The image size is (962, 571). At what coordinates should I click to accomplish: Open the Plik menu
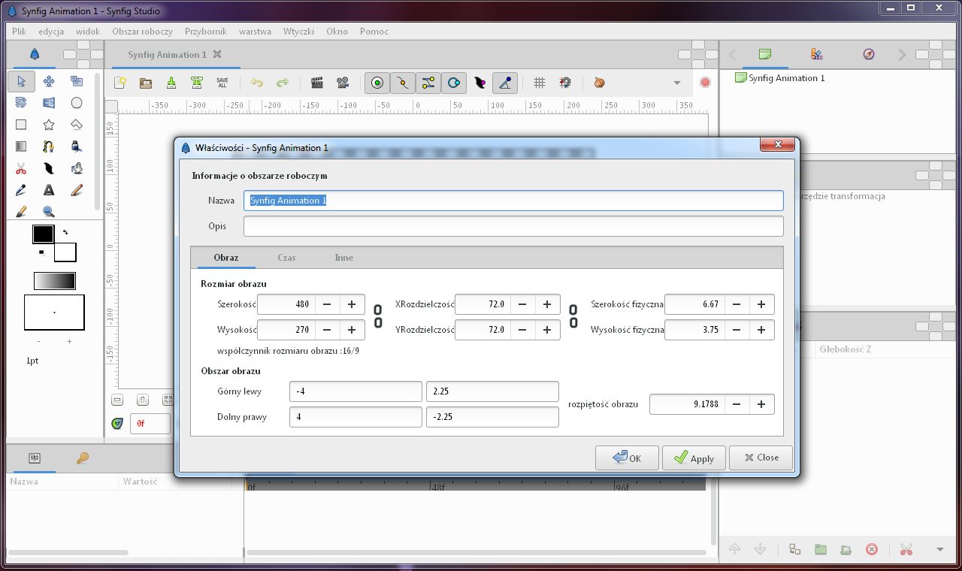point(19,32)
